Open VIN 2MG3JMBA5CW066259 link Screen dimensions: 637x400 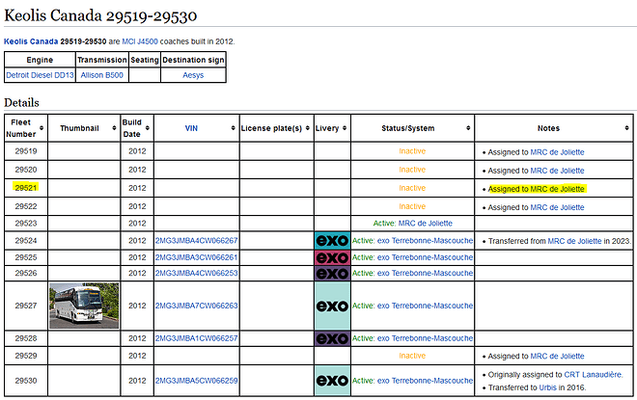click(x=196, y=381)
